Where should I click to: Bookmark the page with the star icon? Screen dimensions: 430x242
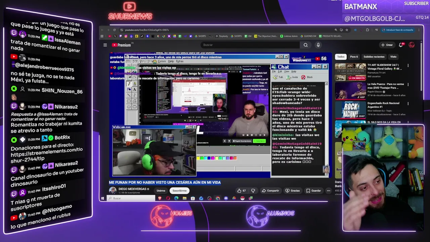(x=347, y=30)
